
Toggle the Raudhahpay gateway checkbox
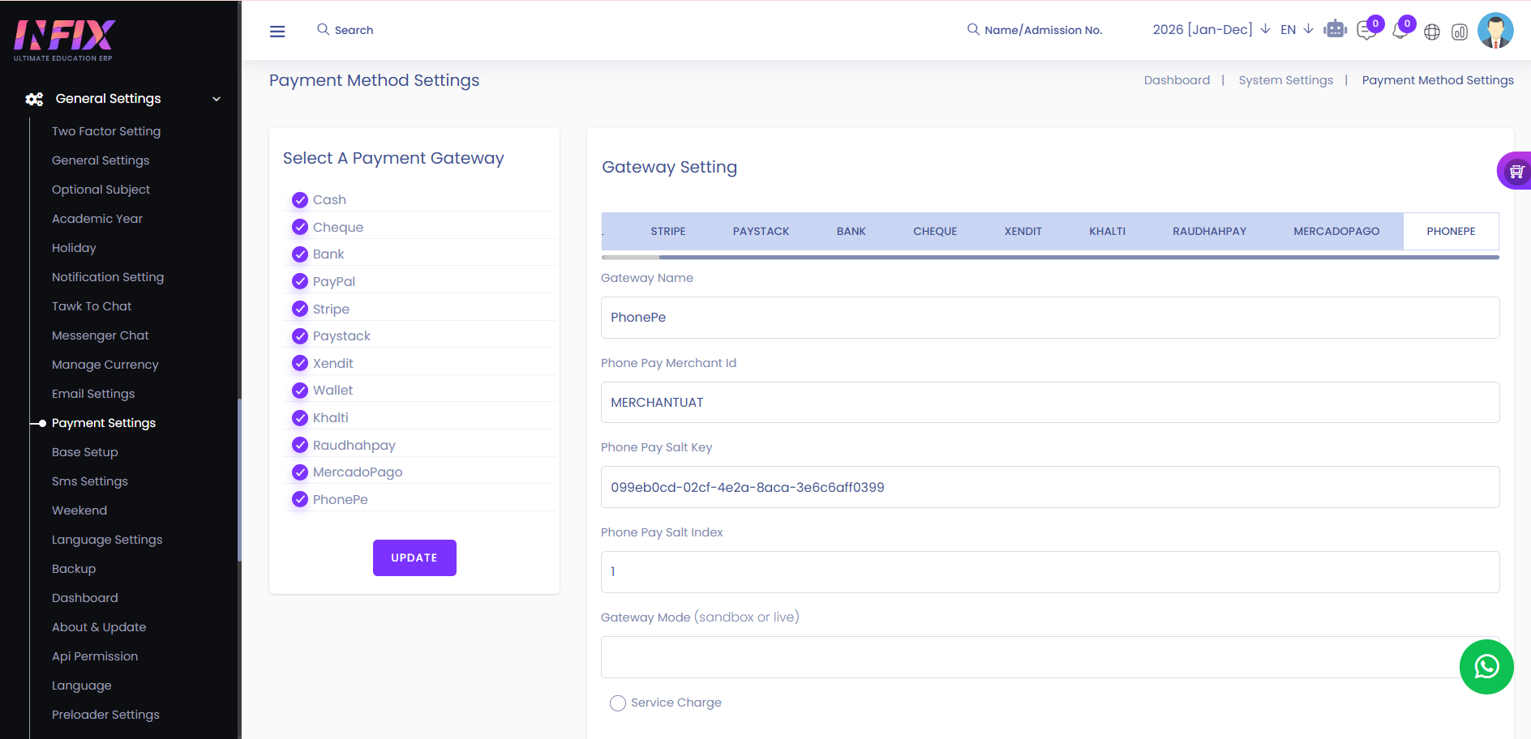[x=300, y=445]
